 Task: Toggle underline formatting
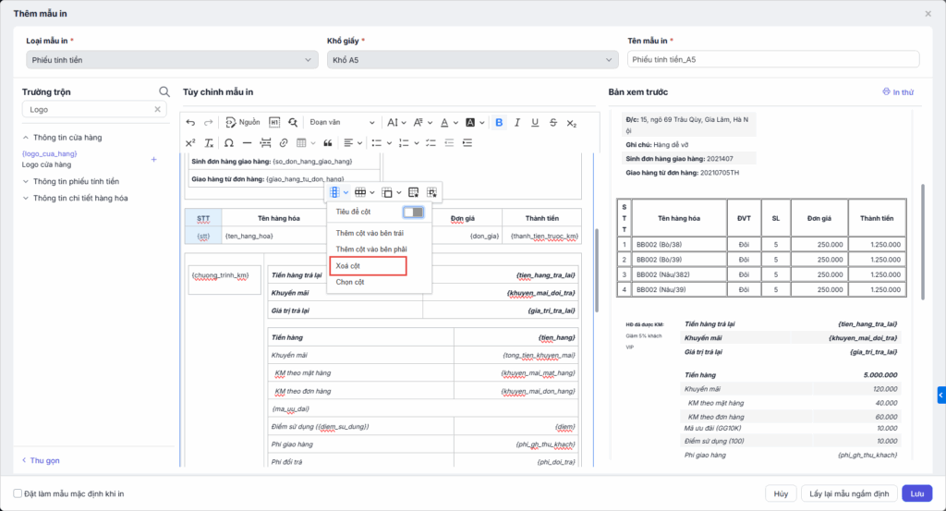(535, 123)
